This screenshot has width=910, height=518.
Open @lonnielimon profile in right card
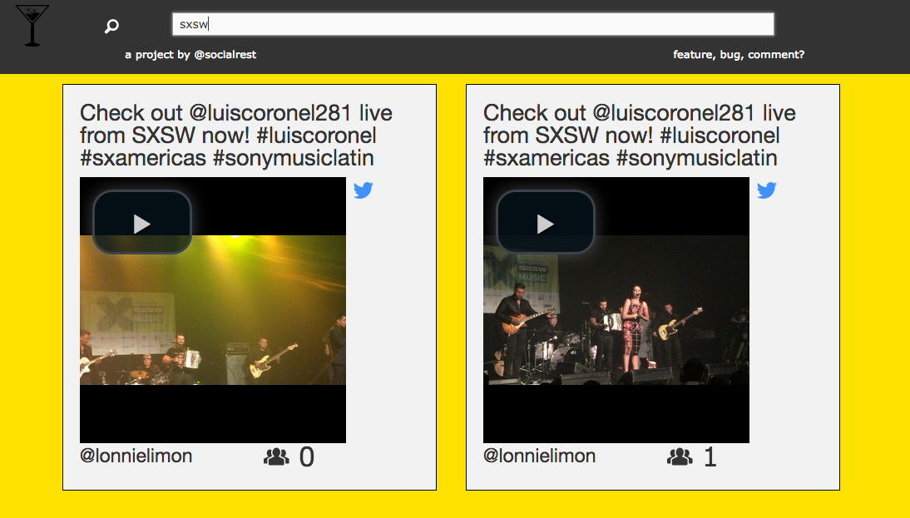coord(539,456)
